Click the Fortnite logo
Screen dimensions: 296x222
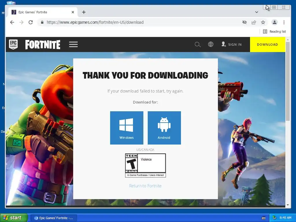(43, 45)
